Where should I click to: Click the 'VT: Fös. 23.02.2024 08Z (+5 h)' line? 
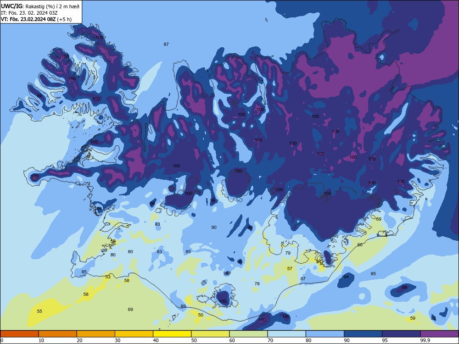pyautogui.click(x=36, y=19)
